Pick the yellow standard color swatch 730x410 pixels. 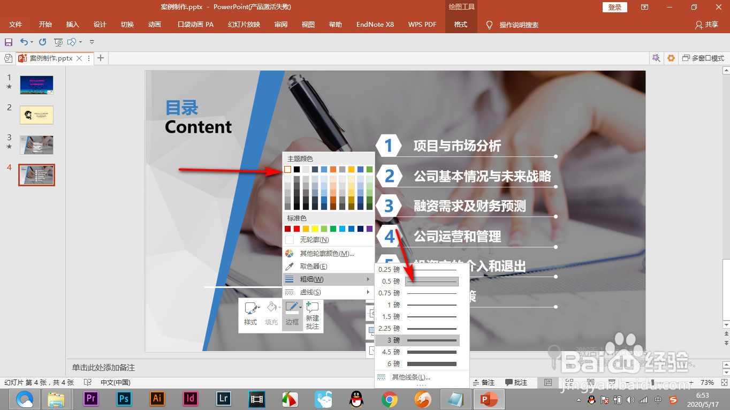[315, 229]
